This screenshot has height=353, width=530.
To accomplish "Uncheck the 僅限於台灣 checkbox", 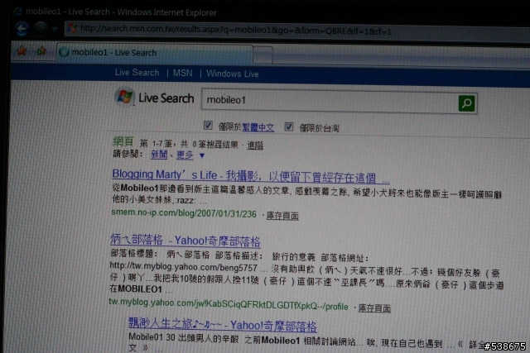I will (x=289, y=126).
